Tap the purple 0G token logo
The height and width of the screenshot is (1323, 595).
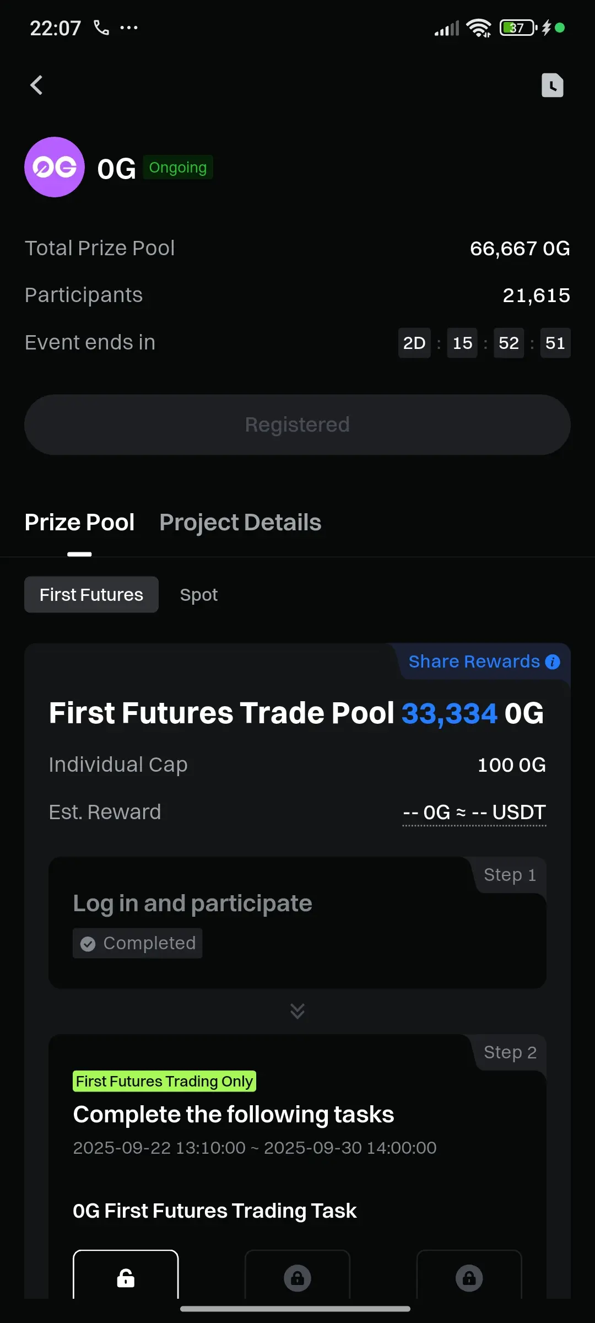(x=55, y=167)
